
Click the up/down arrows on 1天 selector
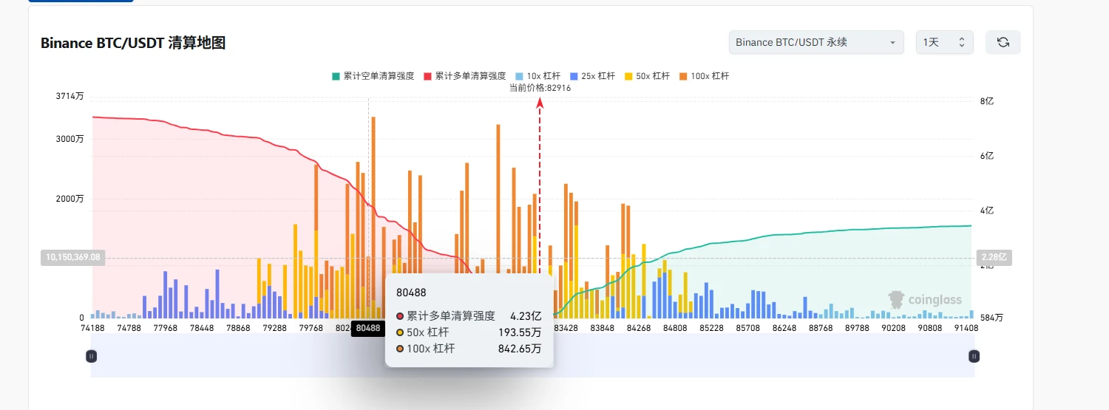pyautogui.click(x=961, y=42)
